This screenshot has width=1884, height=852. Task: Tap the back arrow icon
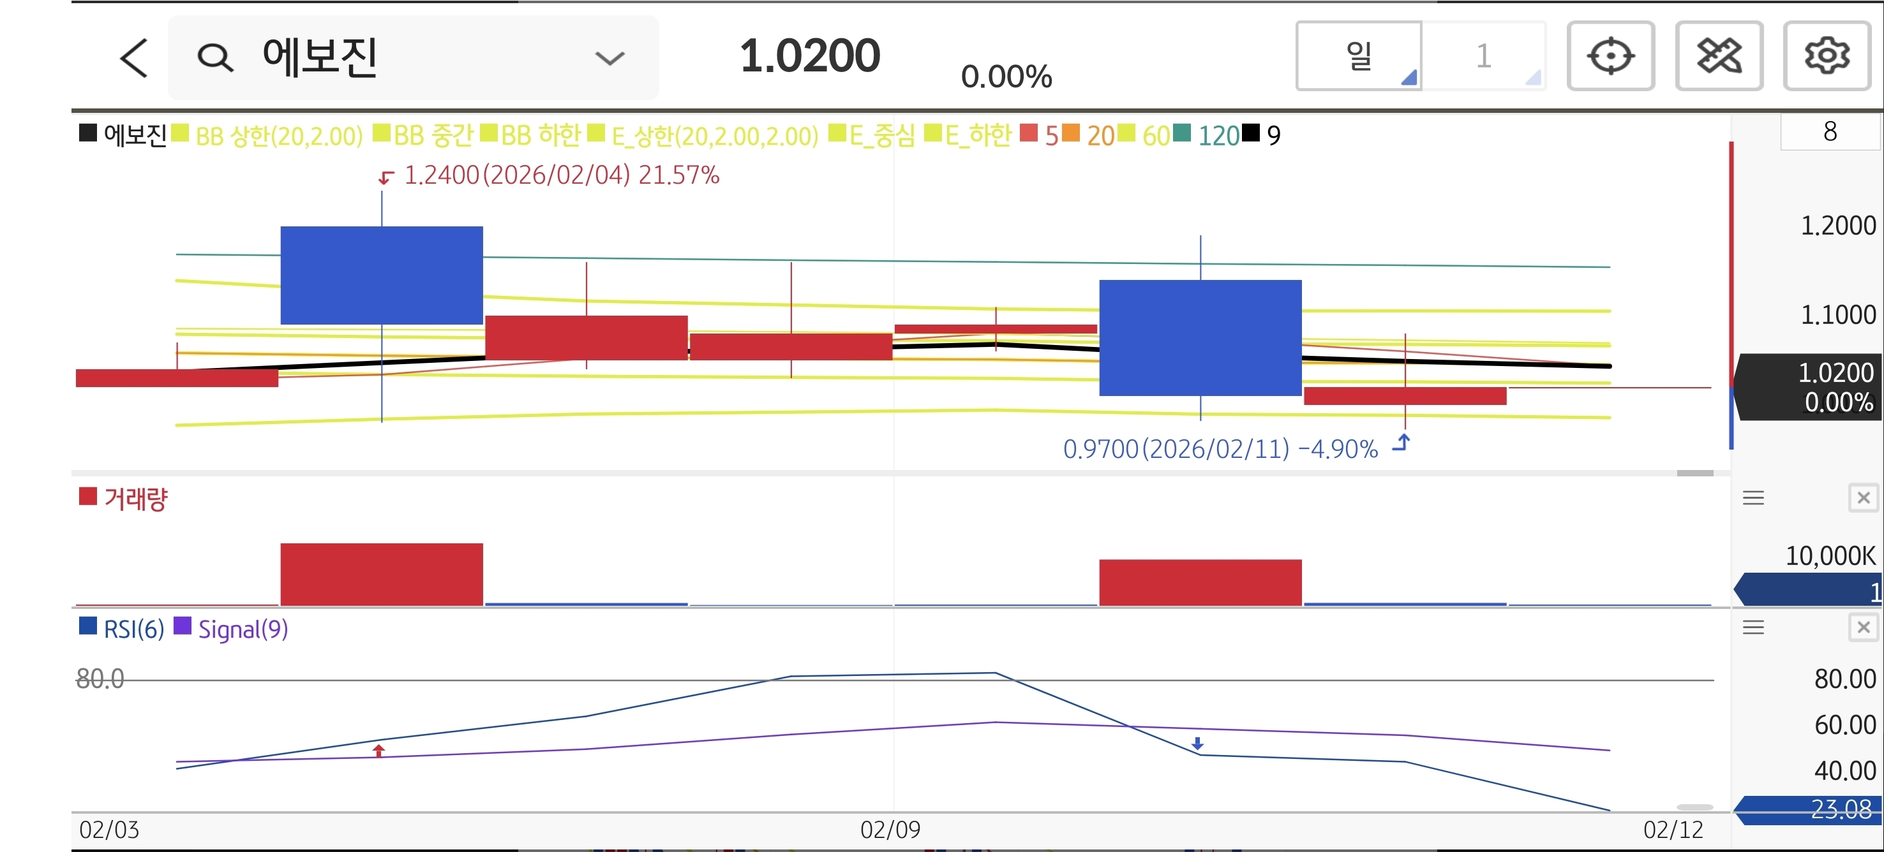(x=134, y=58)
